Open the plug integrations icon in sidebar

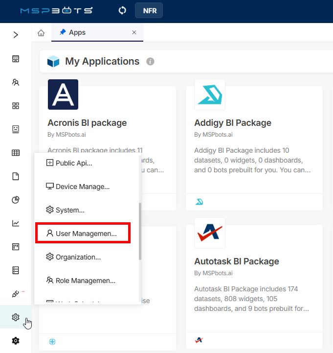point(16,294)
